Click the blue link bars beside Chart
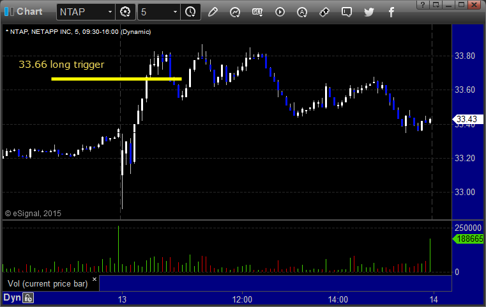 (9, 12)
